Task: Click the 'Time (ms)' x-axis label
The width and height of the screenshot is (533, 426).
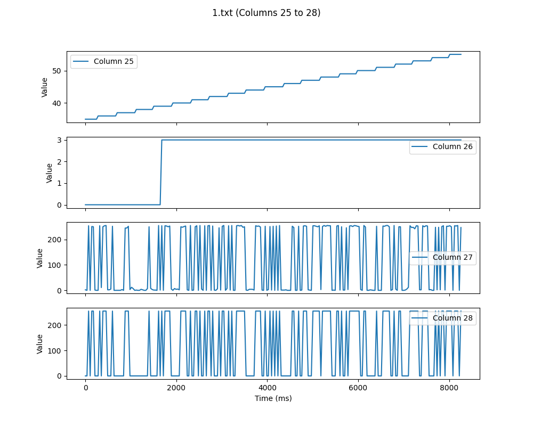Action: click(x=273, y=398)
